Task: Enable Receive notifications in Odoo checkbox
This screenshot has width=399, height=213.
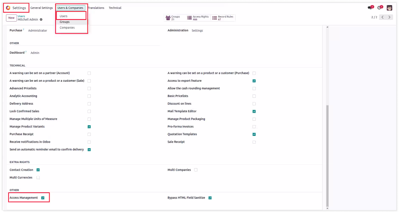Action: (x=89, y=142)
